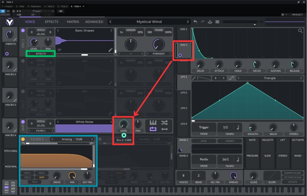Select the LFO 2 modulator
The width and height of the screenshot is (307, 196).
click(184, 93)
